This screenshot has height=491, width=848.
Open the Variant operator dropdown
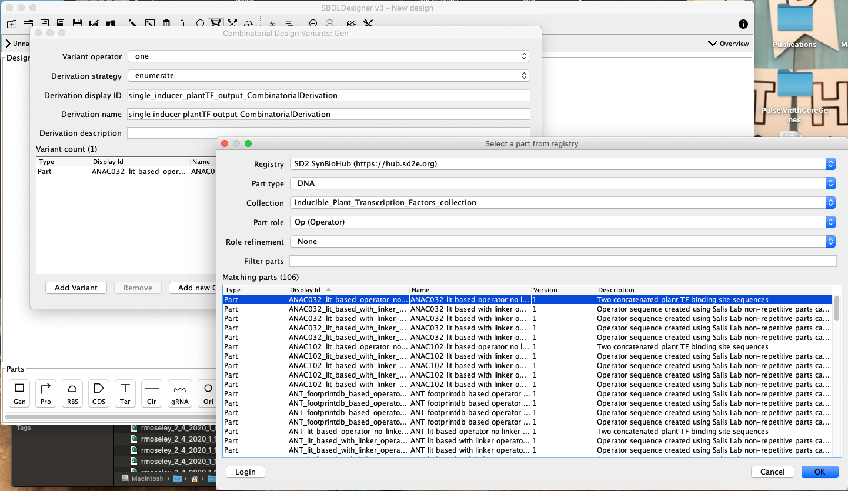point(327,56)
